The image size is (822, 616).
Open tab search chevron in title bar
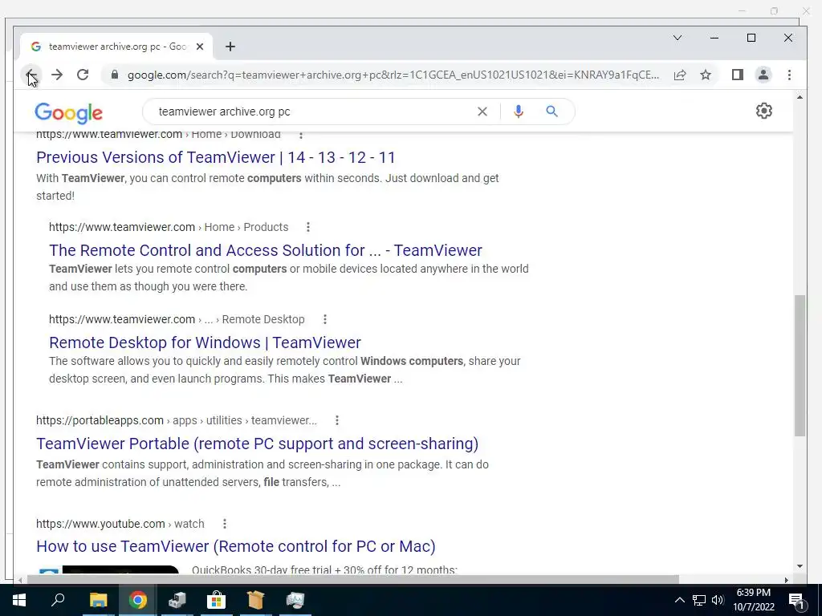[x=678, y=38]
